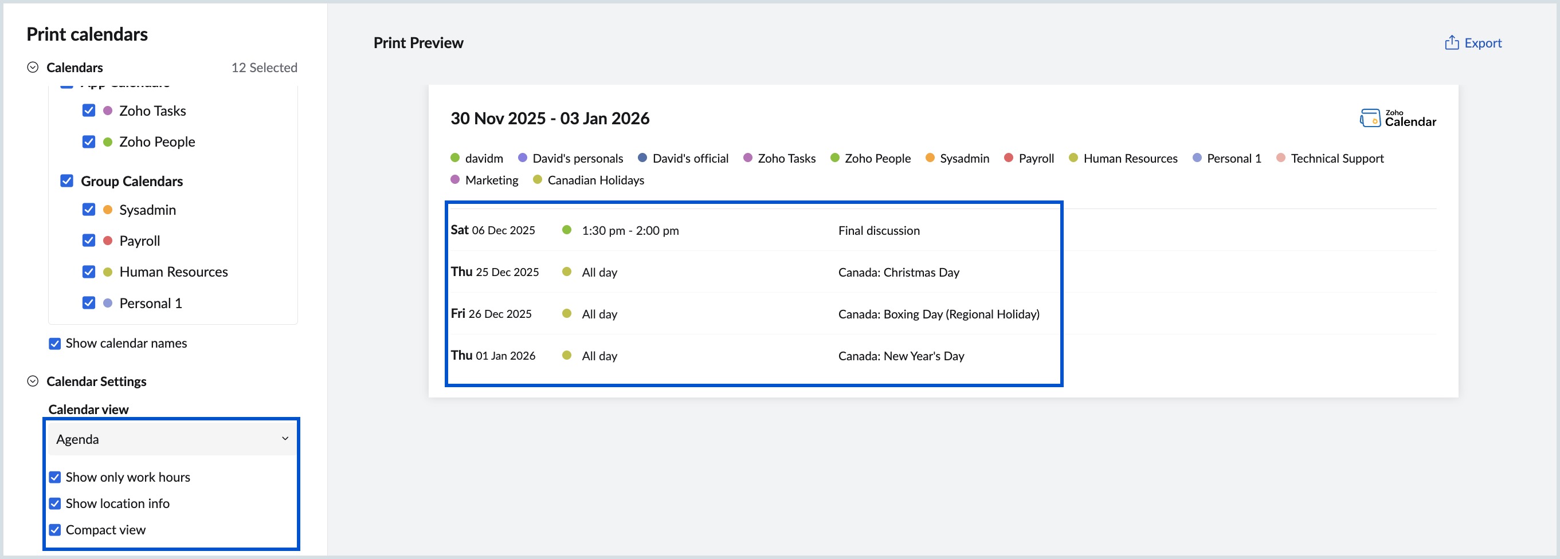
Task: Uncheck Show only work hours
Action: pos(54,477)
